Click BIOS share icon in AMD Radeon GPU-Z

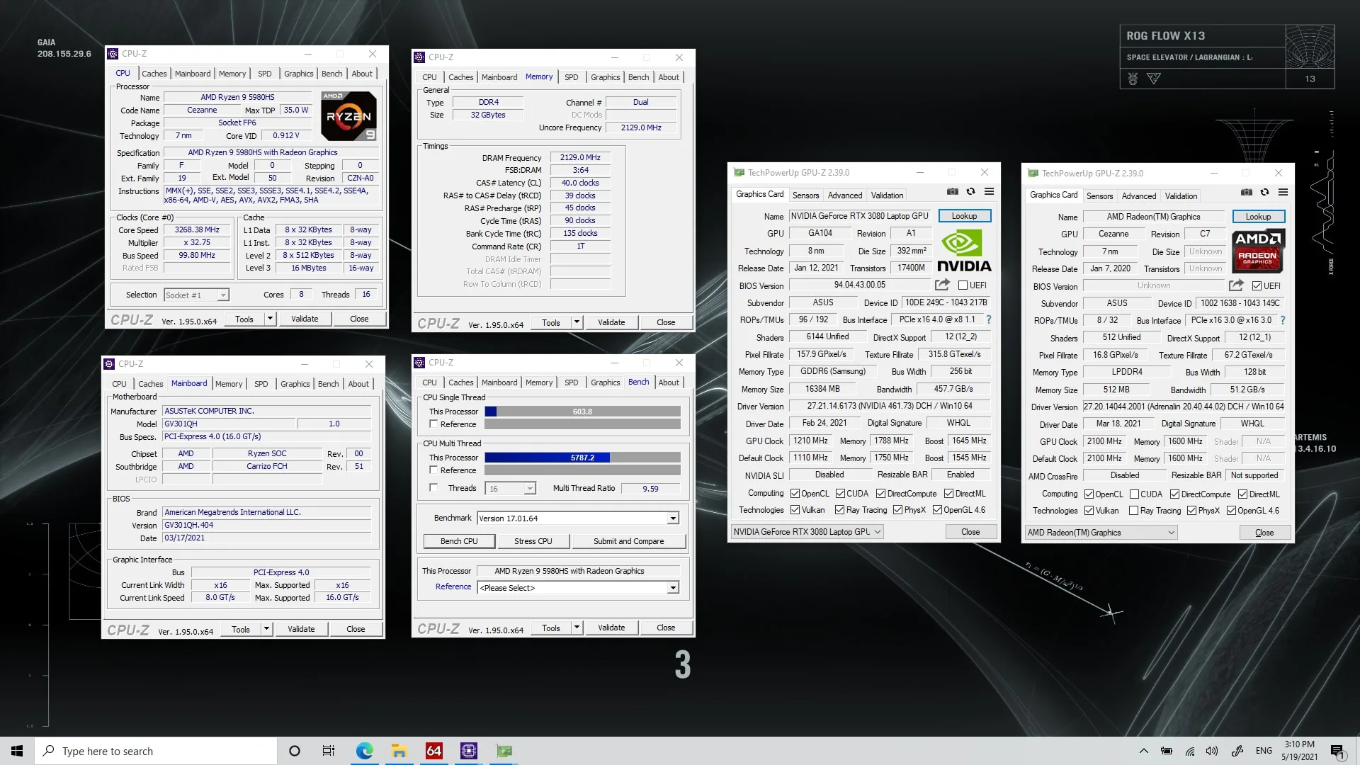[x=1236, y=285]
